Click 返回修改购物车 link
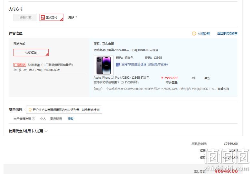This screenshot has height=174, width=252. pos(227,33)
